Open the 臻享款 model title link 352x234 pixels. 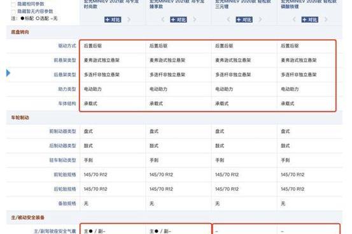(177, 4)
